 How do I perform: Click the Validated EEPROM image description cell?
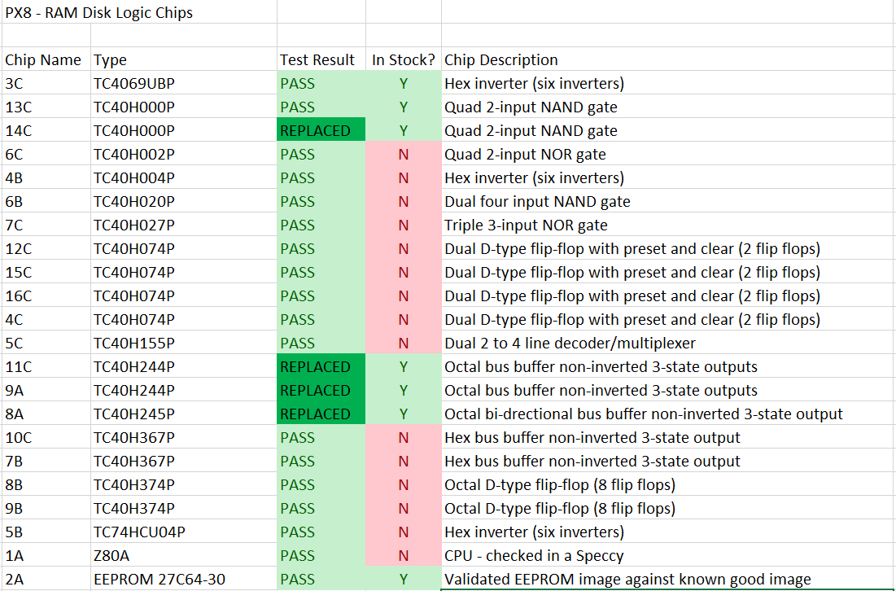tap(669, 579)
